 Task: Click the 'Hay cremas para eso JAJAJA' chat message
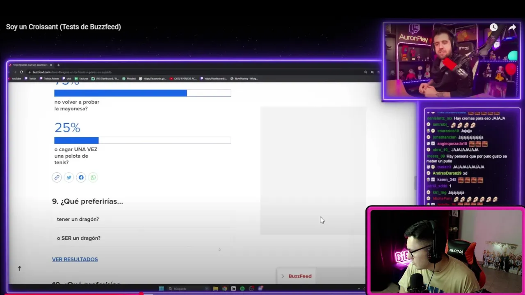point(466,118)
